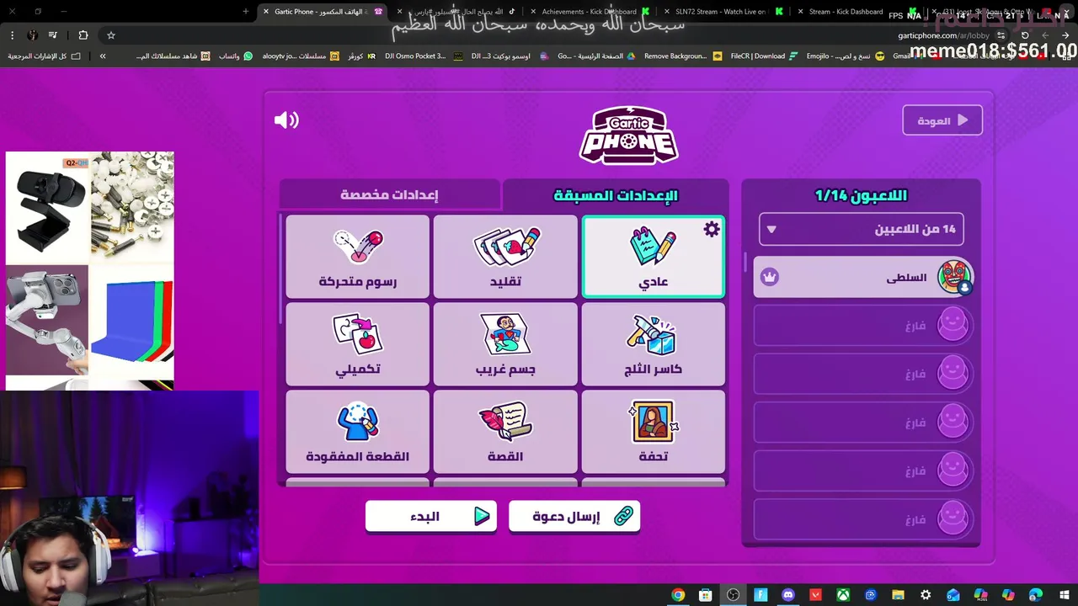Launch Valorant from the taskbar

(815, 595)
